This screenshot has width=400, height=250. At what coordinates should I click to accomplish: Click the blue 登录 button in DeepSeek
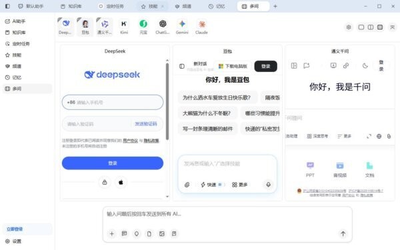(113, 163)
